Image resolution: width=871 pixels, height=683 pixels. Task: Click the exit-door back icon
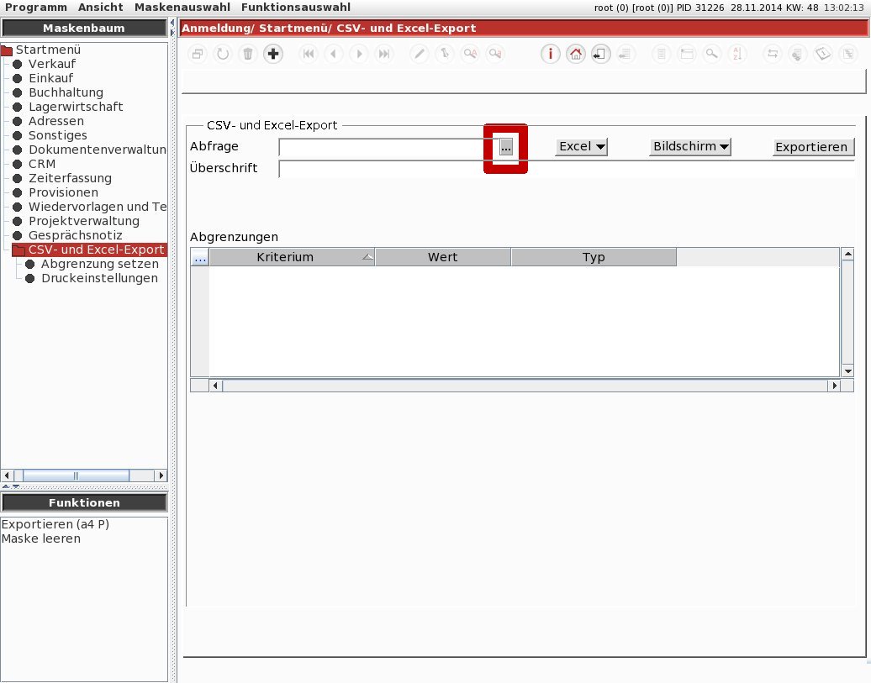[x=600, y=54]
